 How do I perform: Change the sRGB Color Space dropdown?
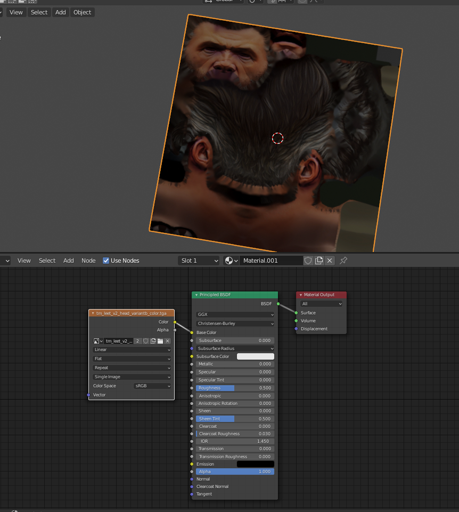click(152, 386)
